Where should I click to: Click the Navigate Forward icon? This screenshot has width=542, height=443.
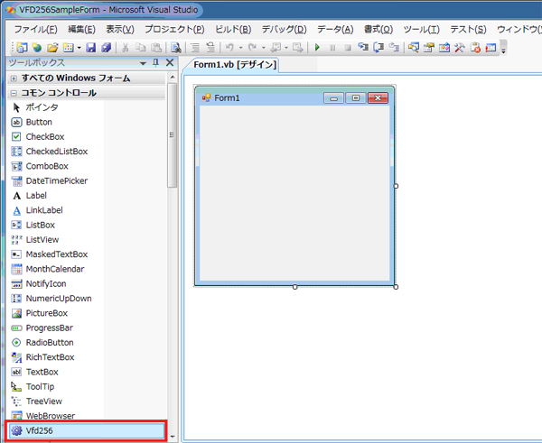point(297,47)
